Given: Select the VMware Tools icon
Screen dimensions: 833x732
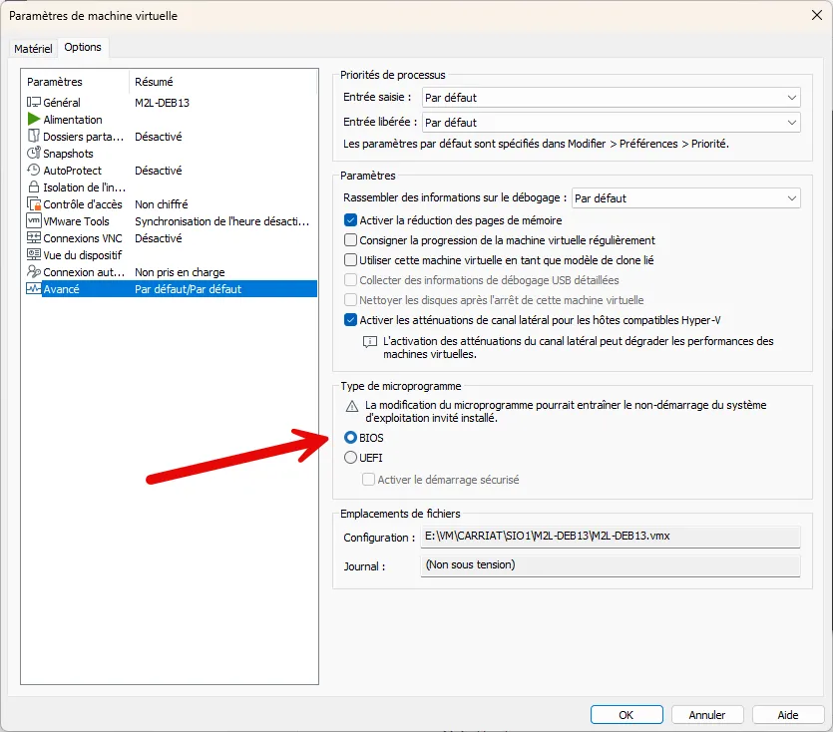Looking at the screenshot, I should coord(34,221).
